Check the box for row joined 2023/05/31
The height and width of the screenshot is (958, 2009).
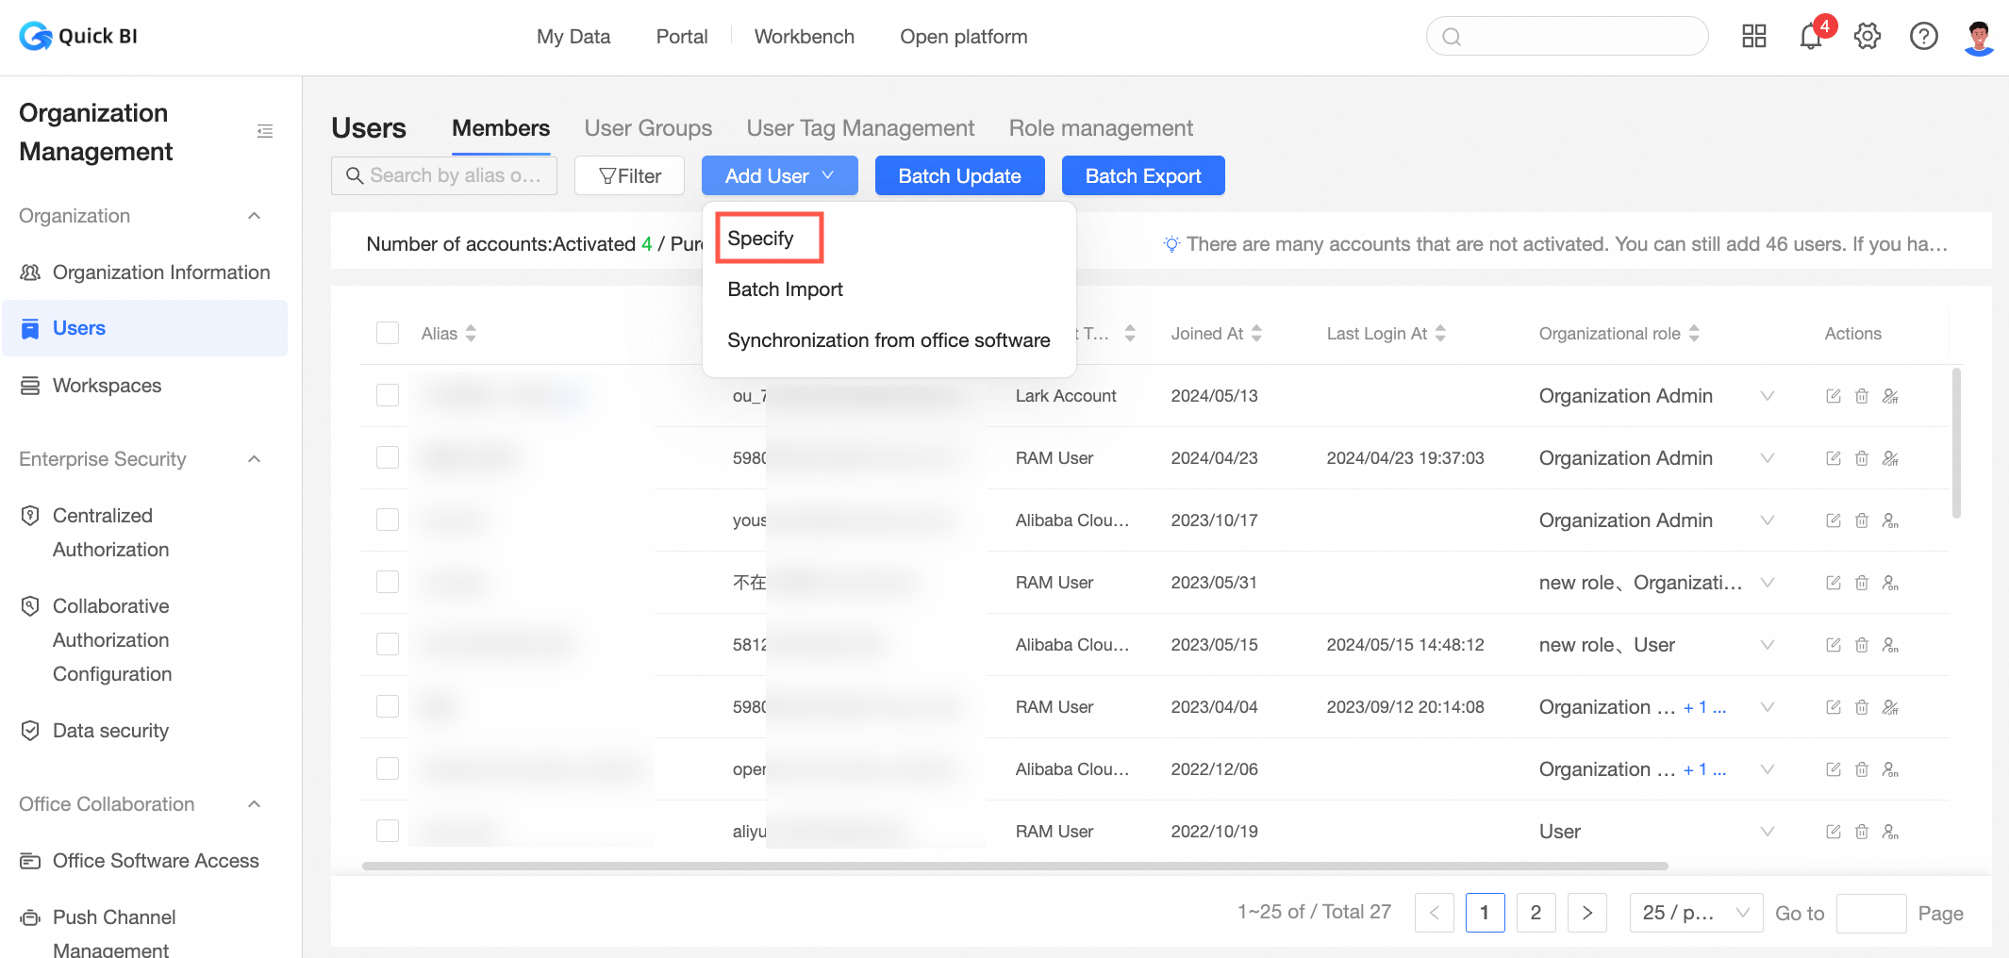tap(388, 582)
